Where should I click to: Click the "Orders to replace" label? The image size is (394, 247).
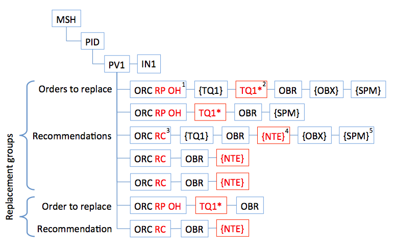tap(75, 89)
